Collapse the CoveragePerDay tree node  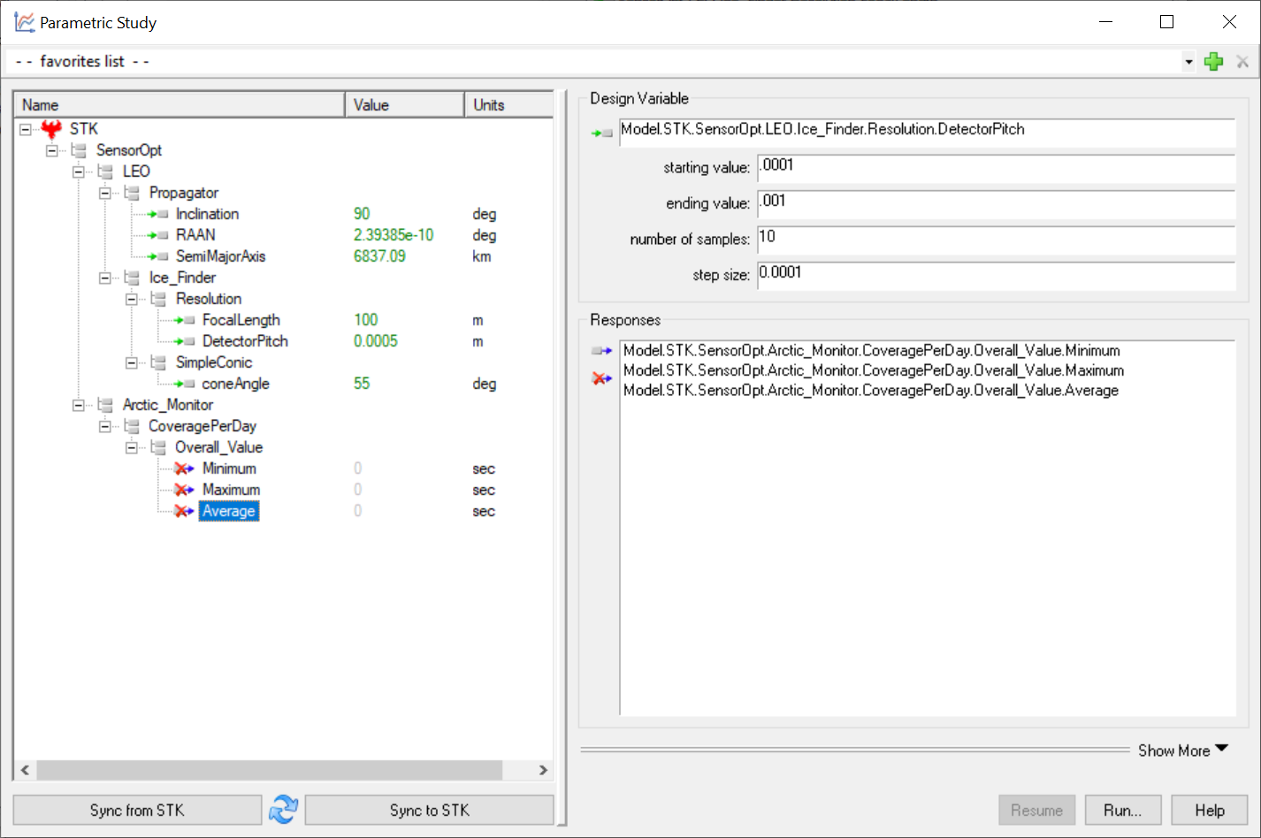[105, 426]
